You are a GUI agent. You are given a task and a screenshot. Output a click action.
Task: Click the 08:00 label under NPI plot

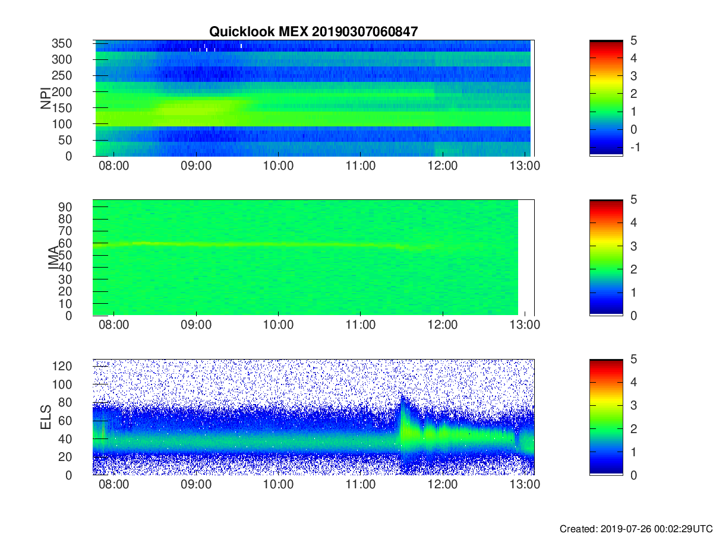(x=114, y=166)
